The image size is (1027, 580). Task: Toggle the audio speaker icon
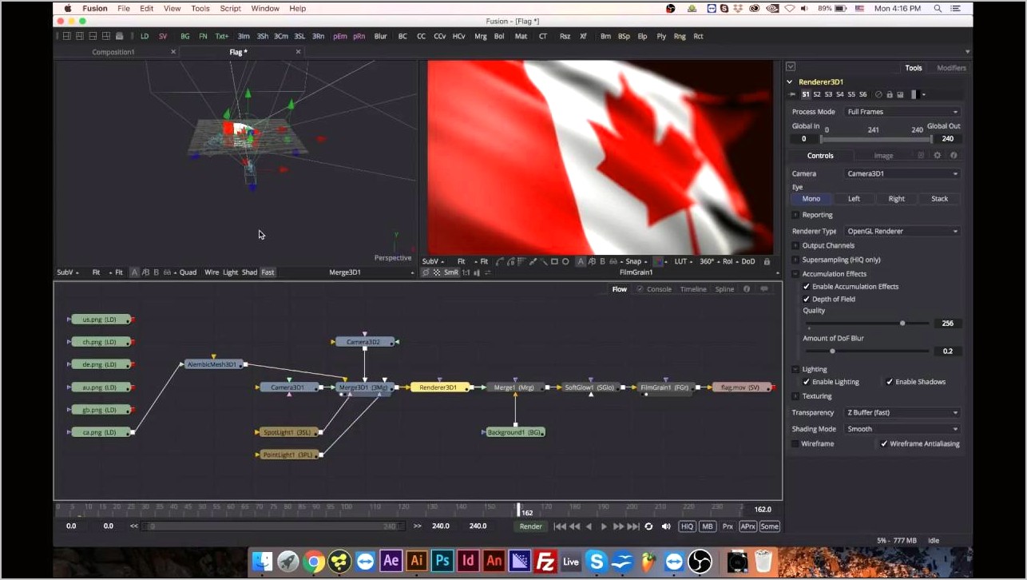click(x=666, y=526)
